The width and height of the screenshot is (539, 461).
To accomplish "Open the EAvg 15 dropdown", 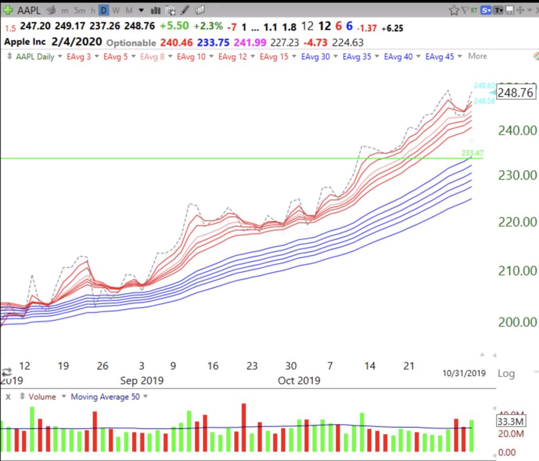I will pyautogui.click(x=294, y=56).
